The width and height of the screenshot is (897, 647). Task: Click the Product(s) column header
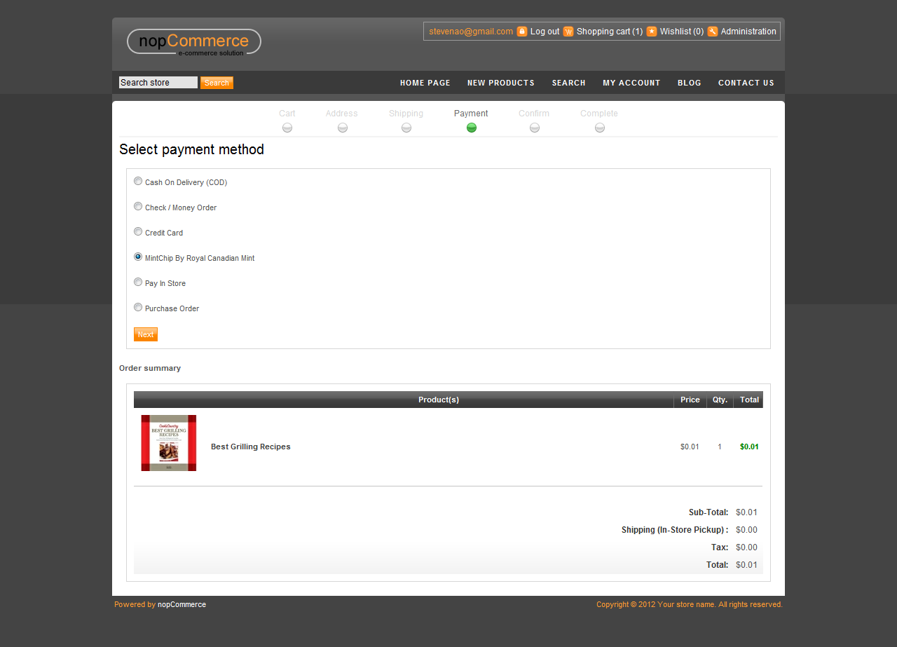(x=439, y=400)
